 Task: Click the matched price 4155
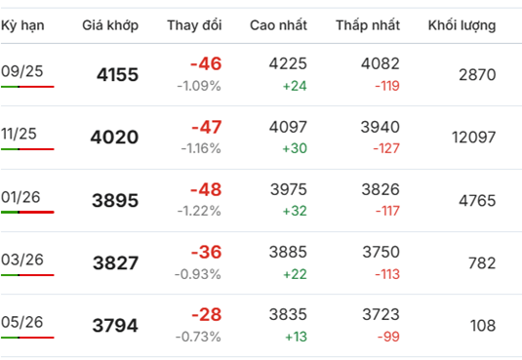pos(117,74)
